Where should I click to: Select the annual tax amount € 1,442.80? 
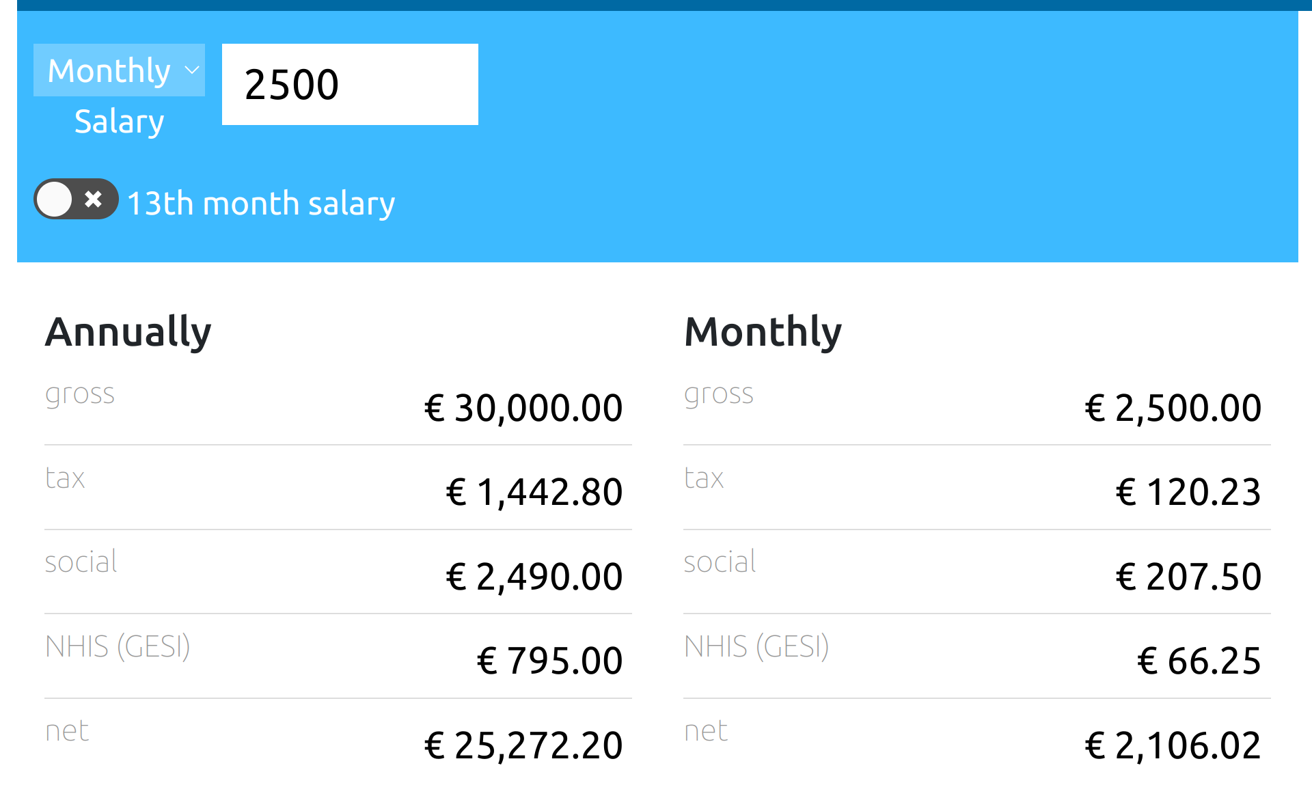tap(534, 492)
